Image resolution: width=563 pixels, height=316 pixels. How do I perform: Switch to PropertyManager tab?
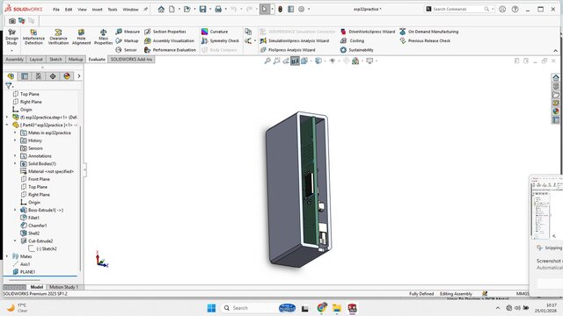pyautogui.click(x=25, y=76)
